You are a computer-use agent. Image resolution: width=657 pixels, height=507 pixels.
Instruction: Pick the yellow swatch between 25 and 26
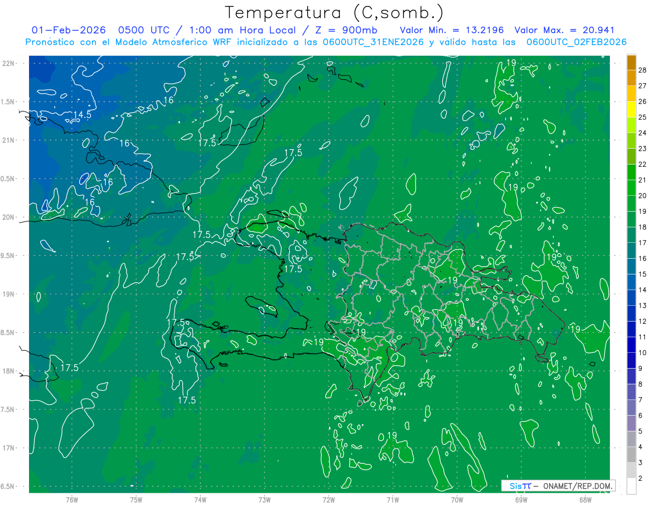[x=632, y=109]
